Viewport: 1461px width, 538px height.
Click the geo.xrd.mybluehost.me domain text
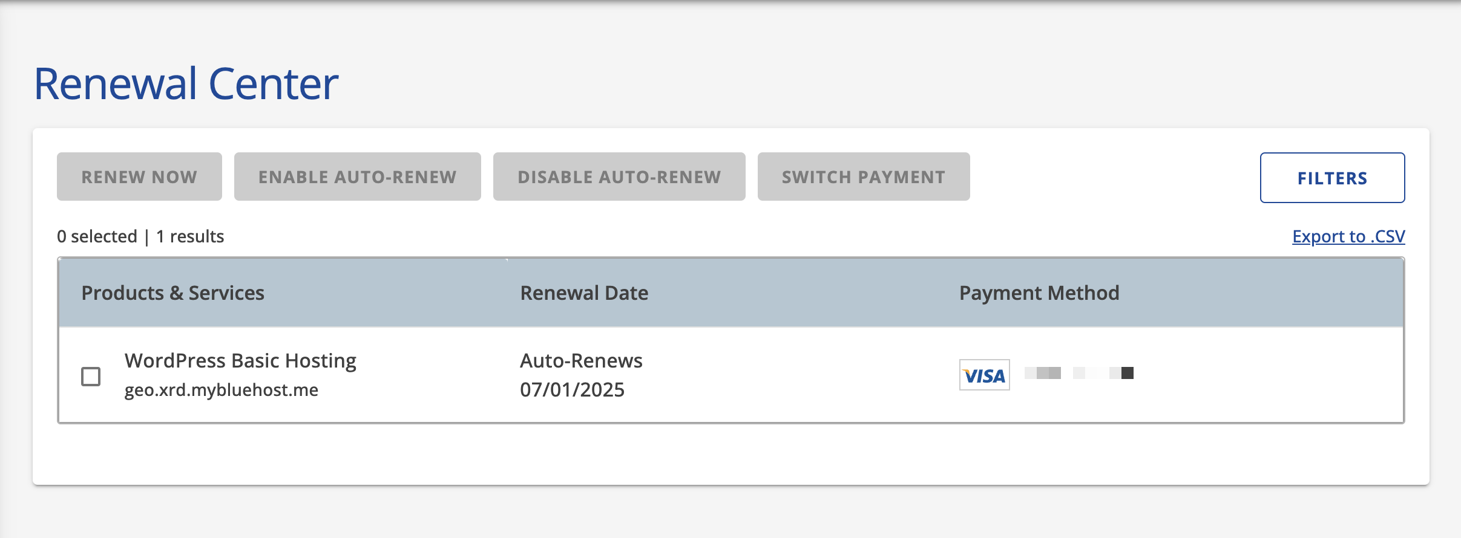coord(222,390)
